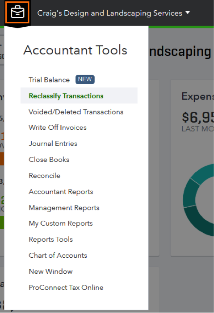
Task: Open Reports Tools
Action: 51,239
